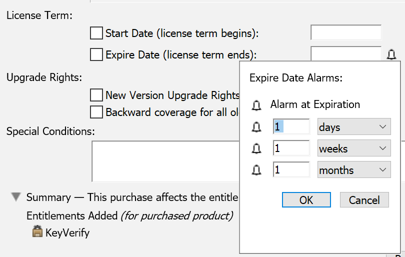Screen dimensions: 405x257
Task: Check New Version Upgrade Rights
Action: [96, 95]
